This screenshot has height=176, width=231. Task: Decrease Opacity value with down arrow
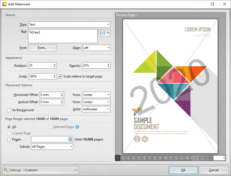(x=108, y=67)
